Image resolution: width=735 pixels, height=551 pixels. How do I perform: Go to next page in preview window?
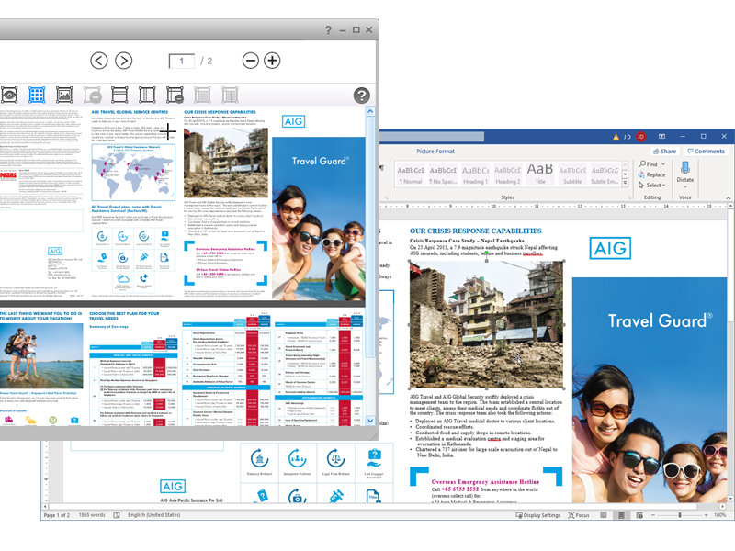pos(124,61)
